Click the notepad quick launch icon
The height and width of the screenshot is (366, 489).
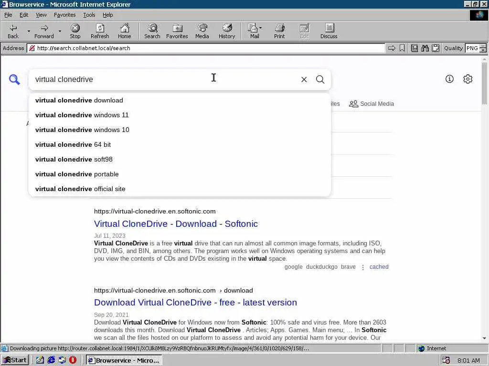click(40, 360)
